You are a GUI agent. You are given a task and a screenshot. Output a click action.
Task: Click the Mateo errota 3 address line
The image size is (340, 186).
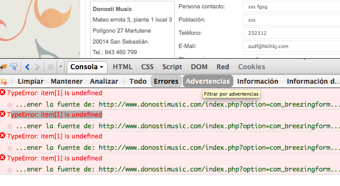click(x=132, y=20)
